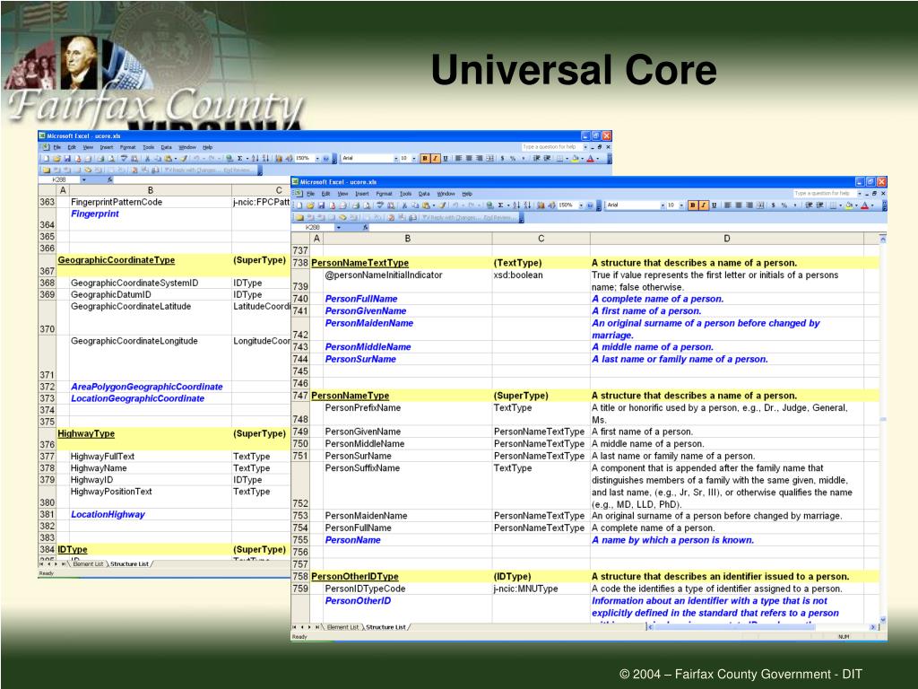Click Fill Color bucket in front window
This screenshot has height=689, width=918.
pos(849,205)
